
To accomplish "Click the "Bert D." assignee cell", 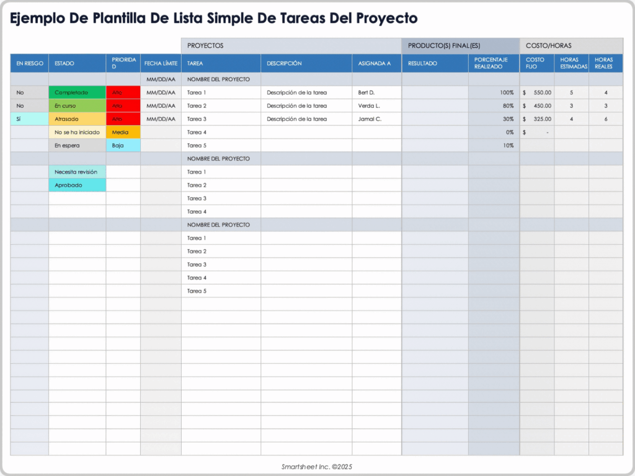I will pos(376,92).
